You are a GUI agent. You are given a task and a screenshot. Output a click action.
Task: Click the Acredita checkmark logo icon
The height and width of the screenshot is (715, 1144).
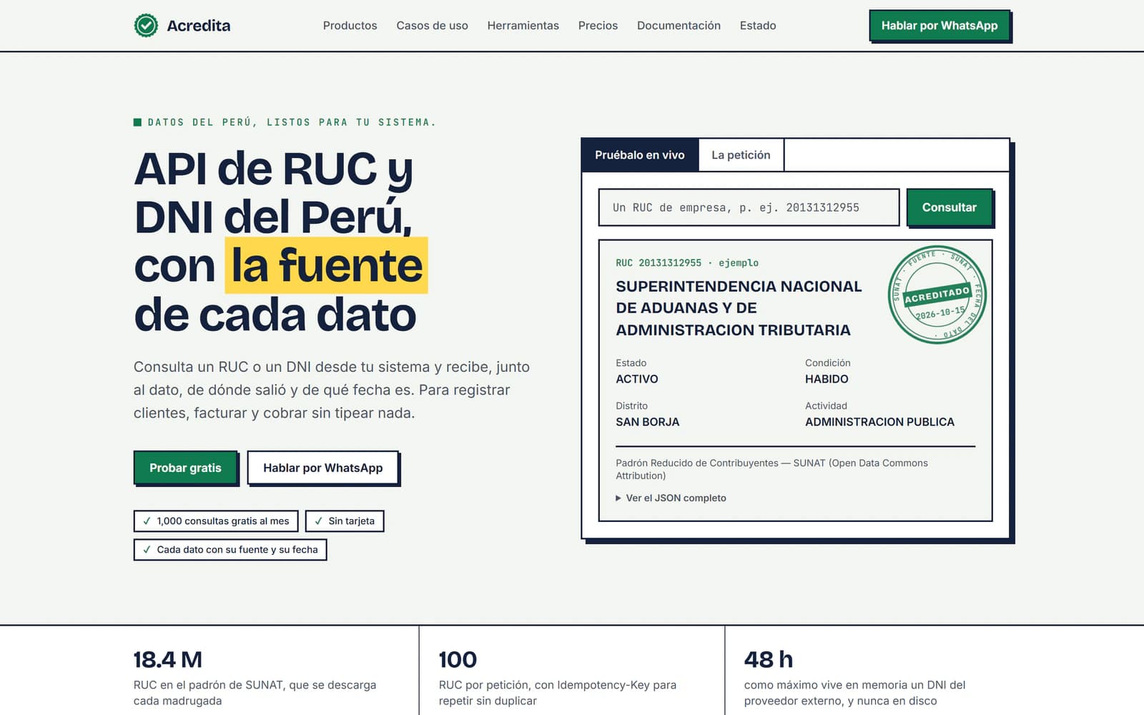point(146,26)
